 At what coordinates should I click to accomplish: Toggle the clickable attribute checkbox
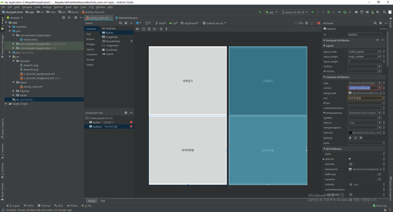(x=351, y=184)
